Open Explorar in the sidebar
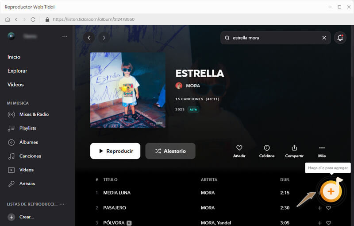Viewport: 354px width, 226px height. point(17,71)
